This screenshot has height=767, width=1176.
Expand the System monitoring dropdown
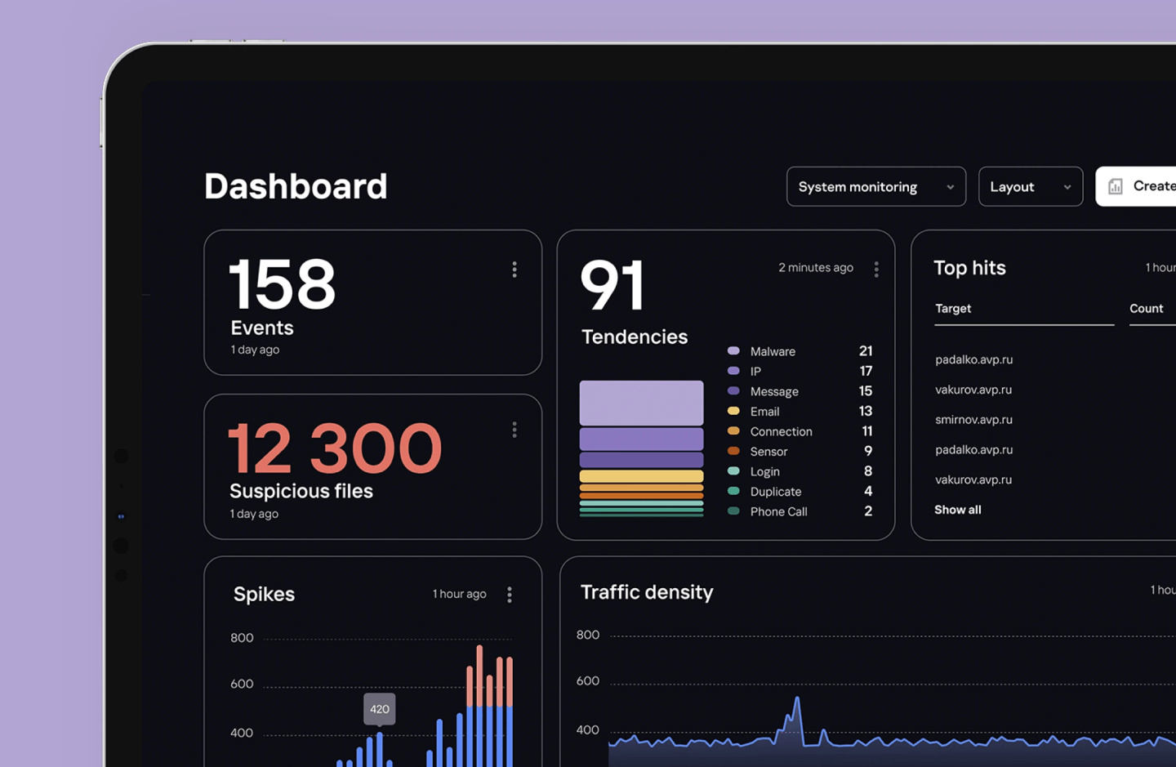[x=876, y=187]
